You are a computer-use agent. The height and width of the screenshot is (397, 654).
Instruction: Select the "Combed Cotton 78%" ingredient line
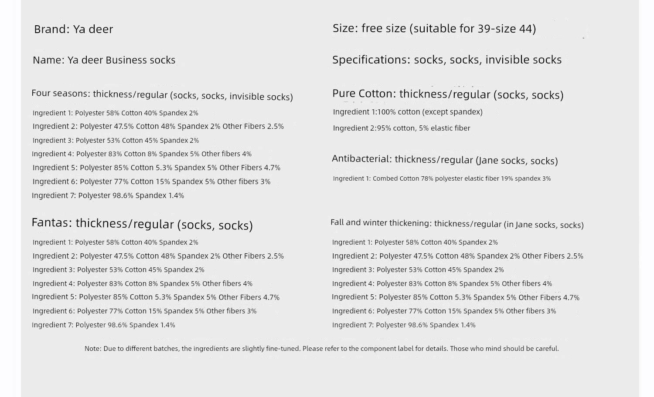[442, 178]
